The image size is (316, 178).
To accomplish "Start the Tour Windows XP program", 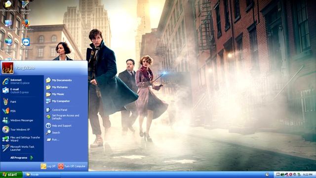I will pos(22,130).
